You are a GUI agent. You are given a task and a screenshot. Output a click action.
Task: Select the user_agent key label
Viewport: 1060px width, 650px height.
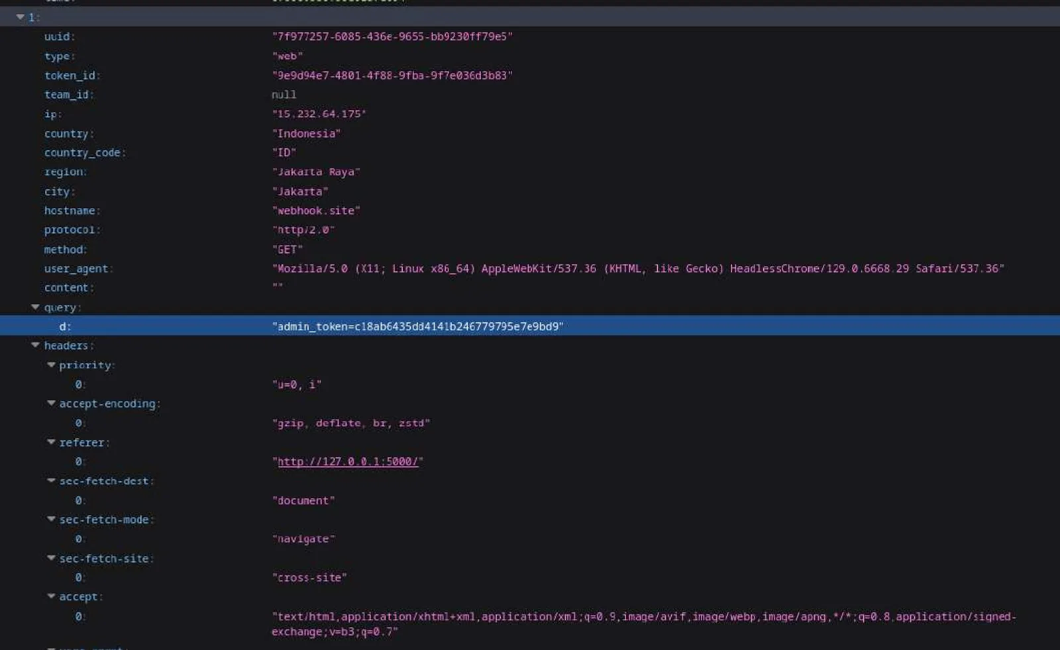[78, 269]
